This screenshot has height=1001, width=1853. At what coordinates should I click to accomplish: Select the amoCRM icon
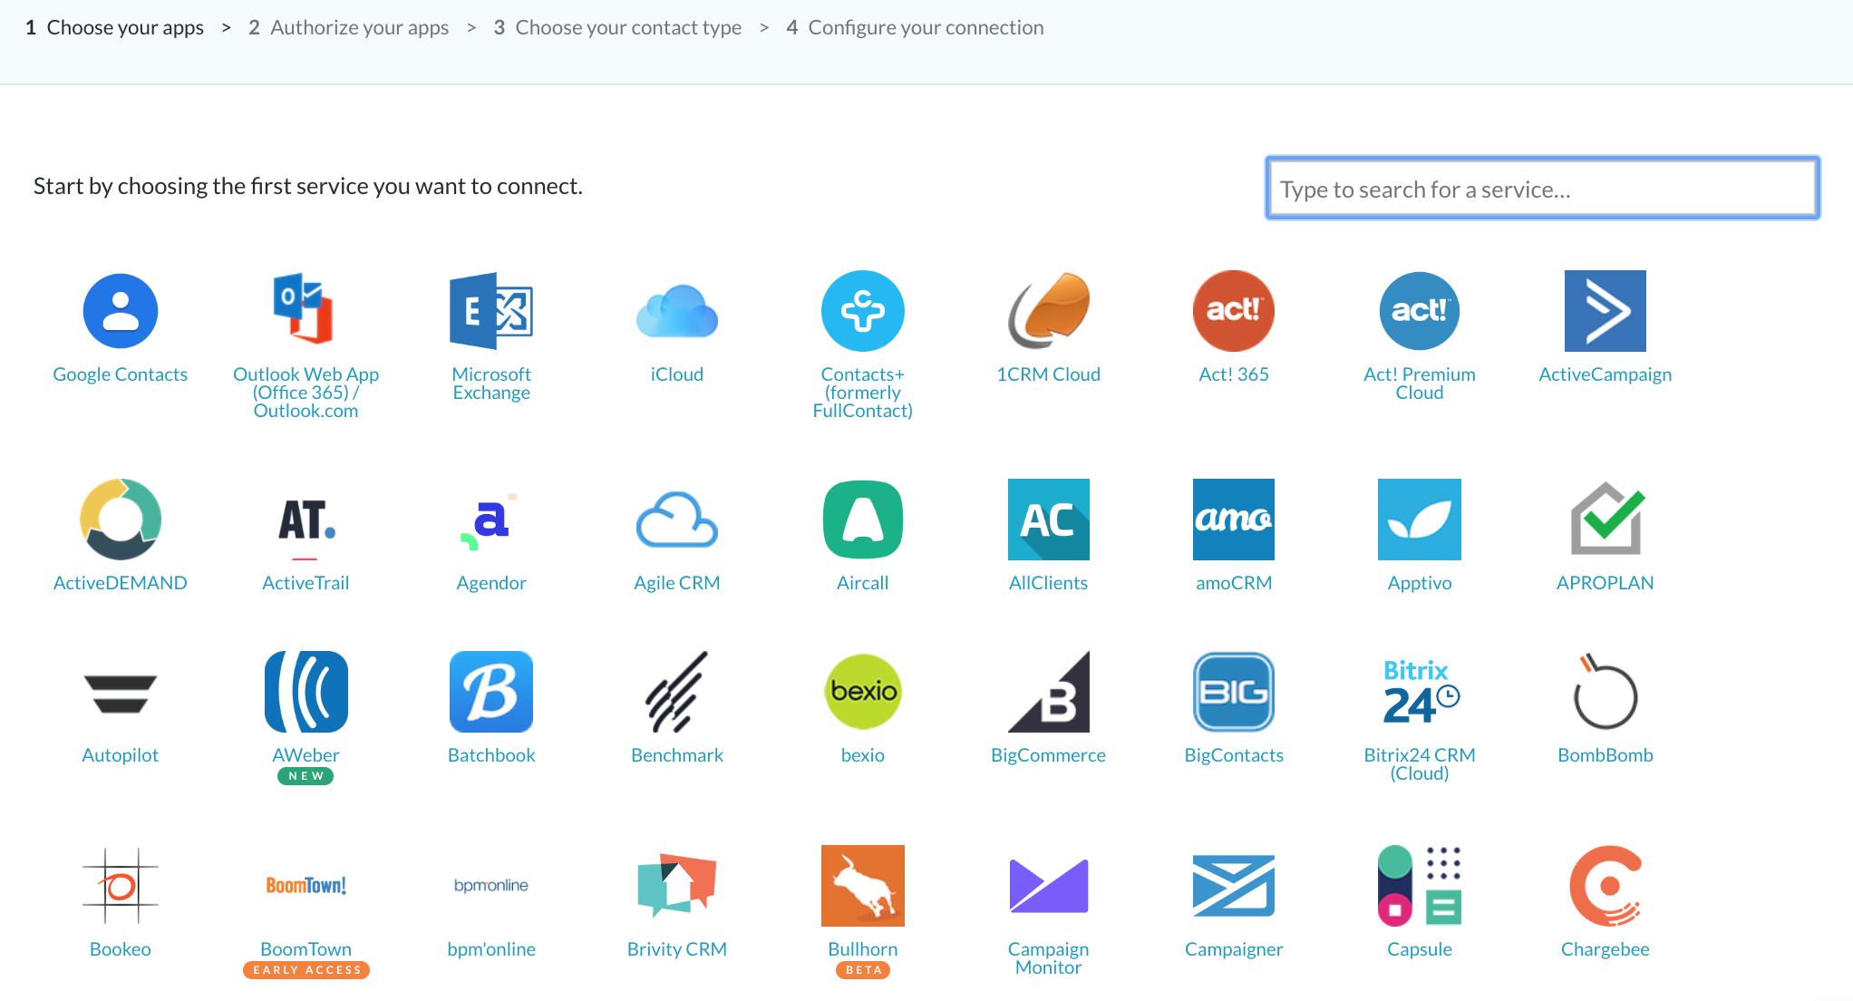1234,520
